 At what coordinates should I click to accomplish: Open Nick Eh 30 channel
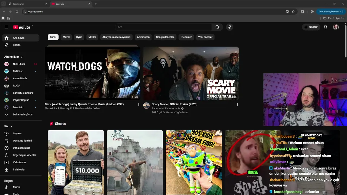[x=21, y=64]
